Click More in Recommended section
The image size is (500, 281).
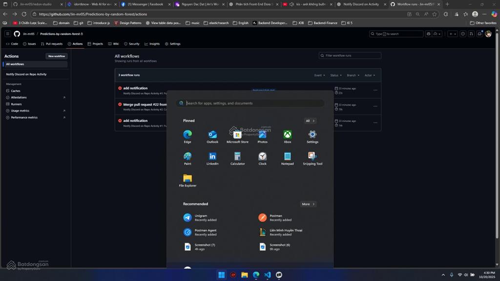click(308, 204)
